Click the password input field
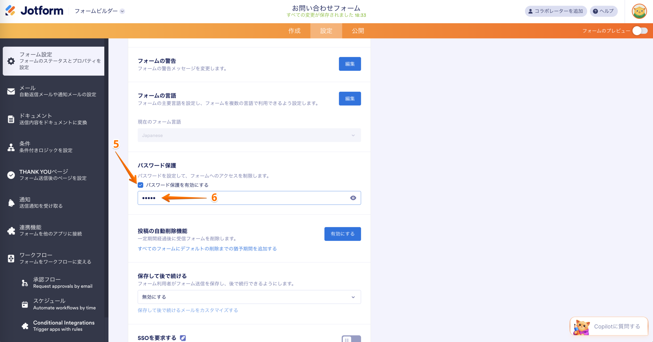 pyautogui.click(x=249, y=198)
